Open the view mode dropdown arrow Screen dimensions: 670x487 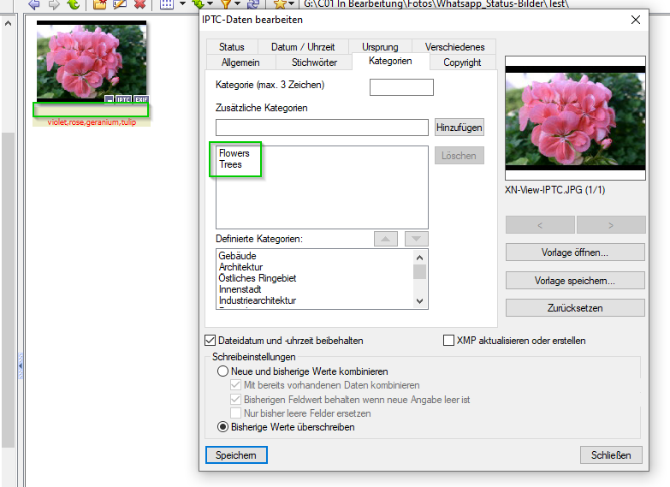pos(182,3)
